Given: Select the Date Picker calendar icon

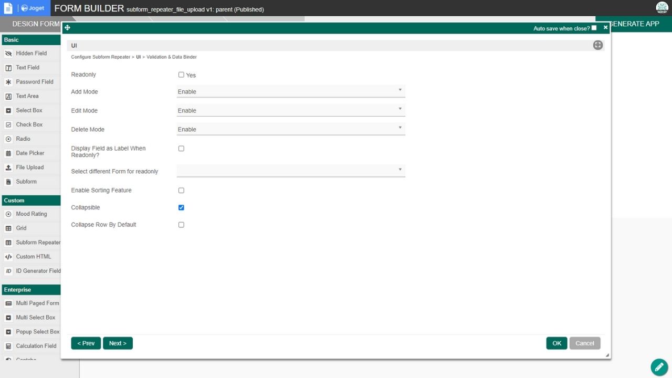Looking at the screenshot, I should pyautogui.click(x=8, y=153).
